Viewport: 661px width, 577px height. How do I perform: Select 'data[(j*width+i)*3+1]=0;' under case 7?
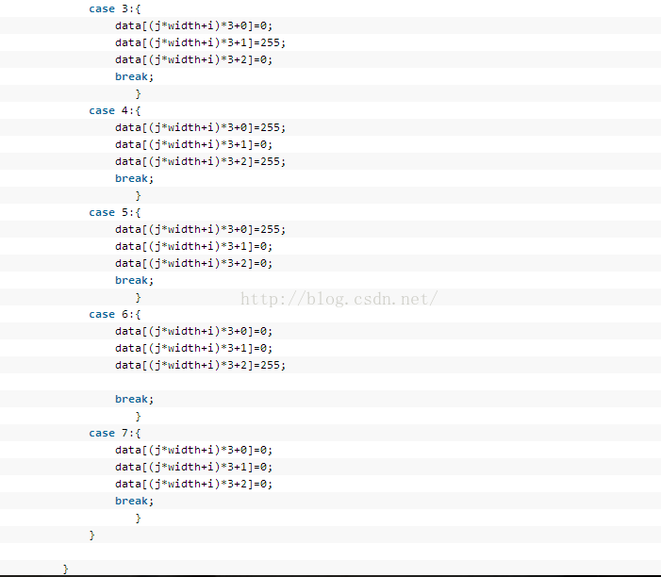tap(194, 467)
